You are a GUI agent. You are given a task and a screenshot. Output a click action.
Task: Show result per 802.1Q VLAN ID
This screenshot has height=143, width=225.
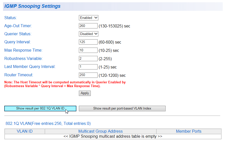(40, 109)
